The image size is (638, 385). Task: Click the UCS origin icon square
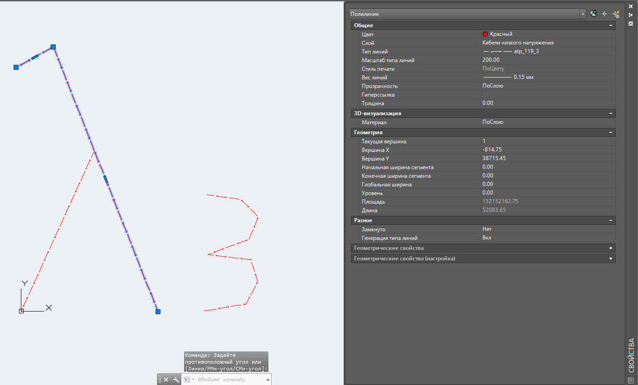pos(21,311)
